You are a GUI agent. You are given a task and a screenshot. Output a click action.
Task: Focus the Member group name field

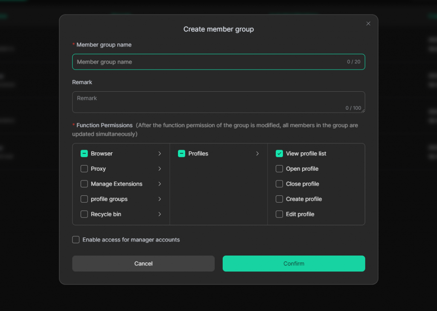(x=209, y=62)
